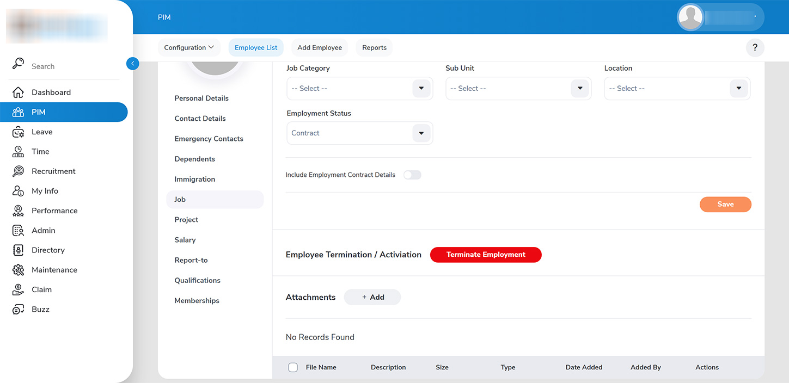
Task: Expand the Configuration menu
Action: [189, 48]
